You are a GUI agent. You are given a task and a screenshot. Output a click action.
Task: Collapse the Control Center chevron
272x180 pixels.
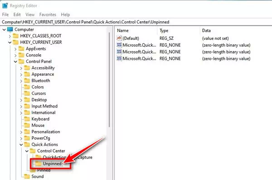[27, 151]
